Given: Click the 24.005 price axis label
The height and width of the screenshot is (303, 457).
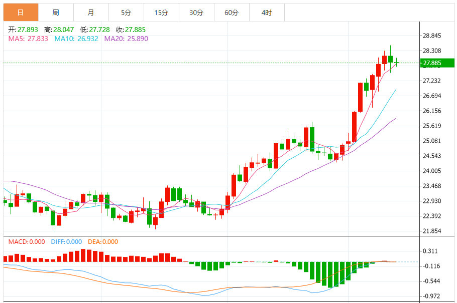Looking at the screenshot, I should tap(432, 171).
